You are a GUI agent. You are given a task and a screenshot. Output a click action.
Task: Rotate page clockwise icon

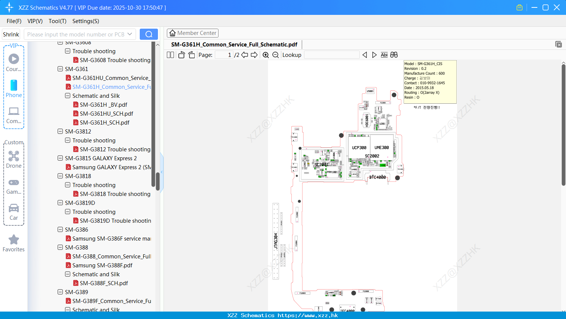tap(191, 55)
